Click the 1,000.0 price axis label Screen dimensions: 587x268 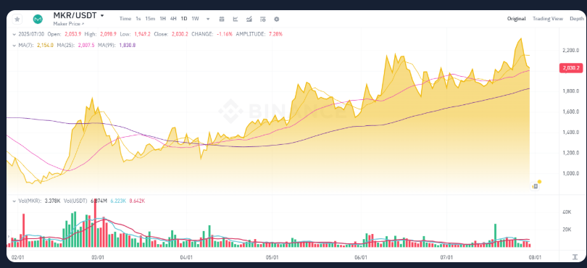(571, 173)
